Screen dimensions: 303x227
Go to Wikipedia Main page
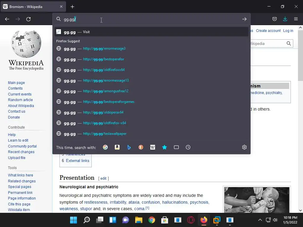click(17, 83)
